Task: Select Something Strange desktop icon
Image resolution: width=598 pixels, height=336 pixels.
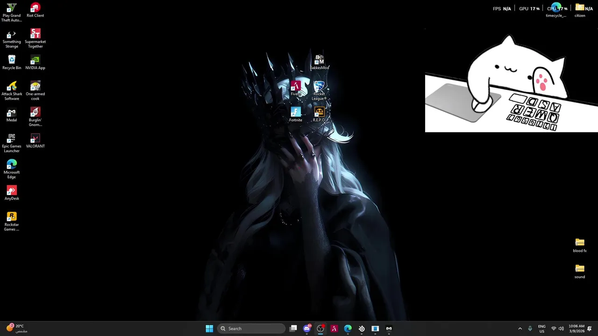Action: (x=12, y=39)
